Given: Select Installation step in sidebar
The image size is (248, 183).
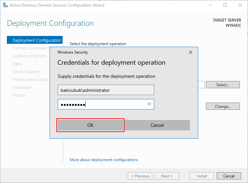Looking at the screenshot, I should (22, 87).
